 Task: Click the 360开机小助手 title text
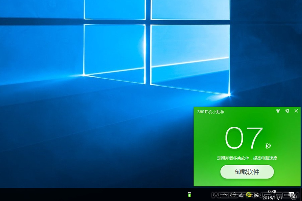coord(211,112)
